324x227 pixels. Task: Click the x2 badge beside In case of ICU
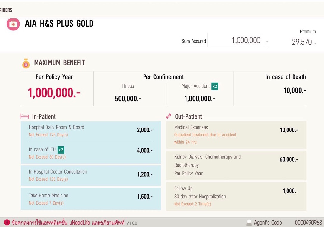(x=61, y=150)
